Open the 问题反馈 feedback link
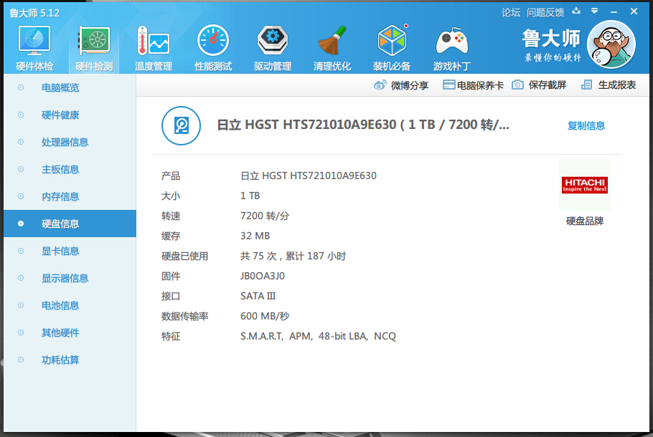The width and height of the screenshot is (653, 437). click(545, 13)
